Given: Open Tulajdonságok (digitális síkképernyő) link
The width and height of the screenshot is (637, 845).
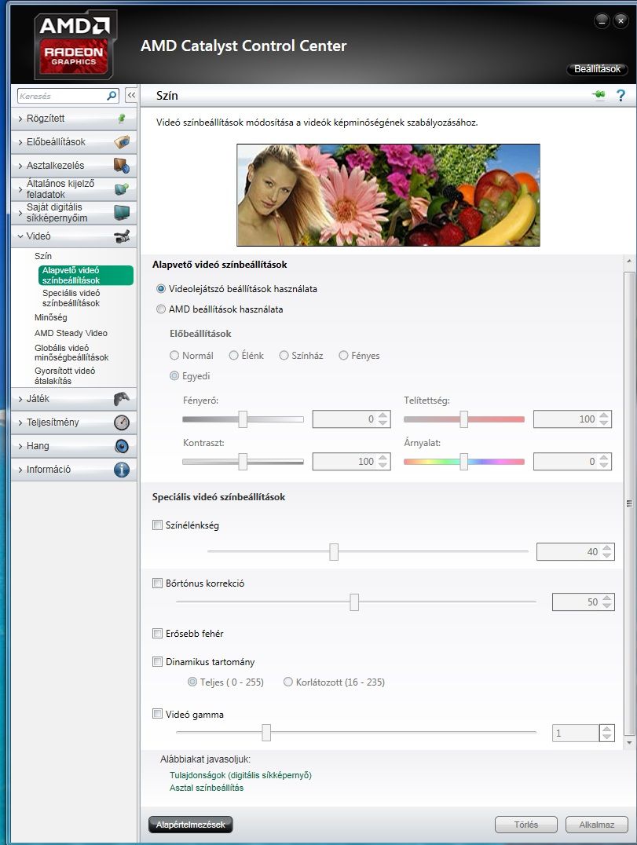Looking at the screenshot, I should 240,775.
